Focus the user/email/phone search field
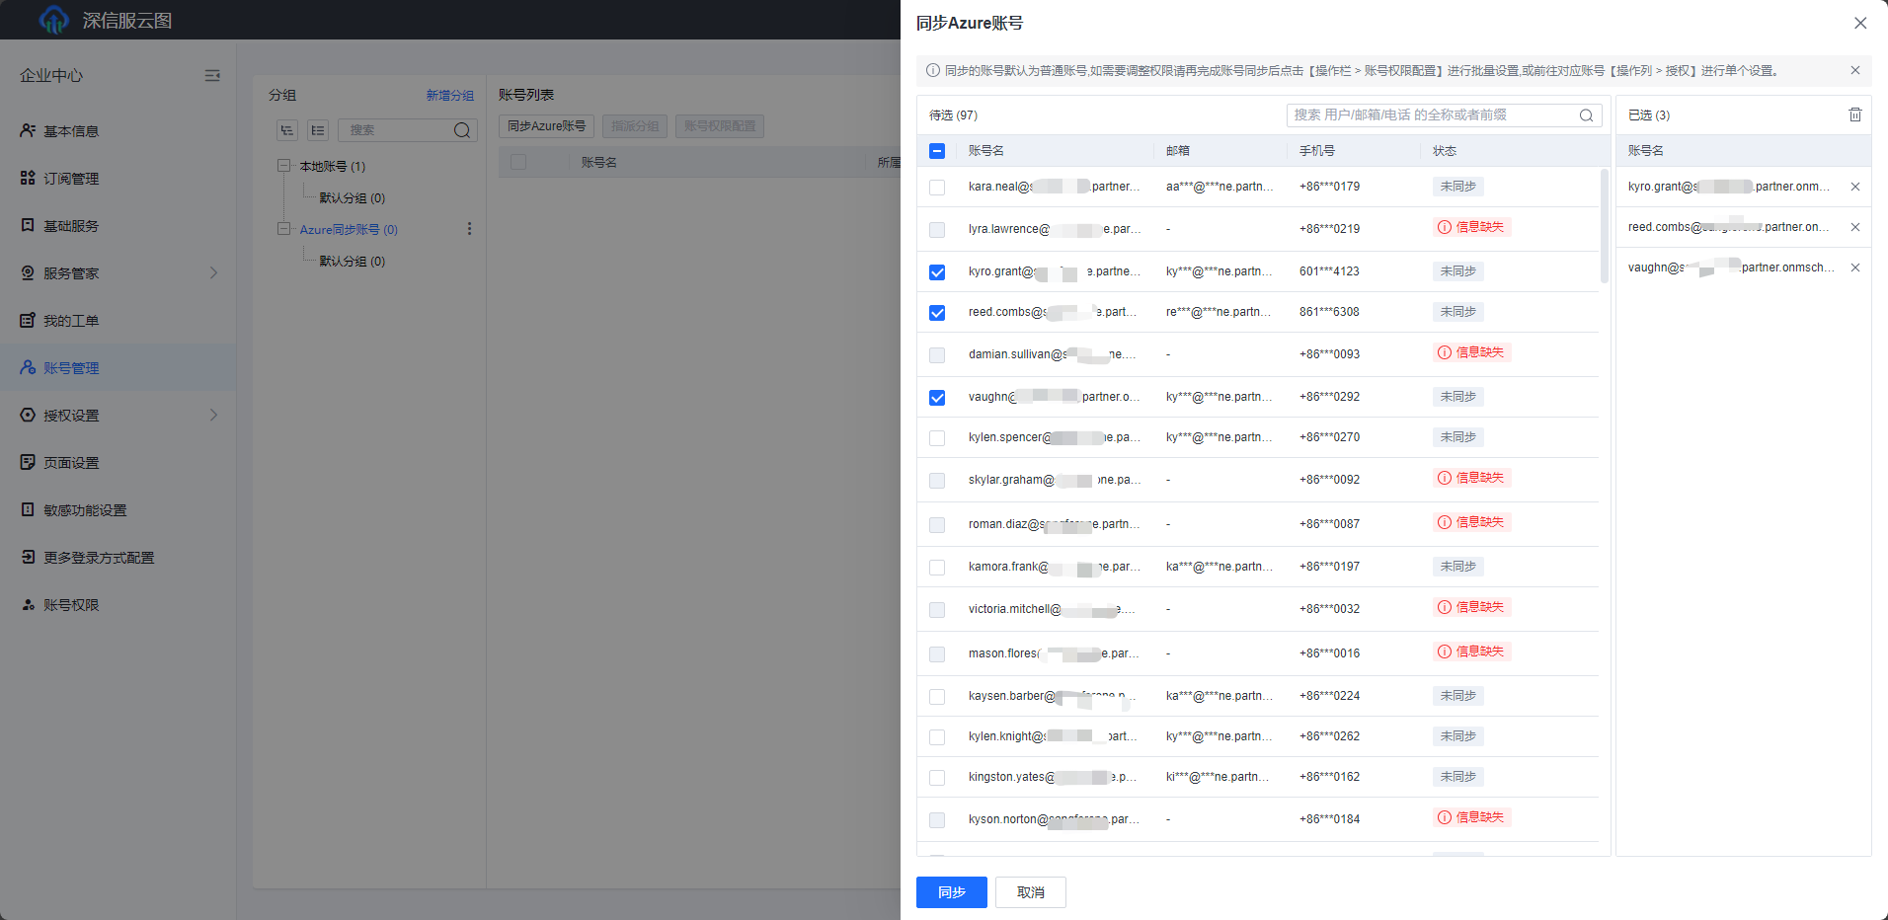This screenshot has width=1888, height=920. coord(1432,115)
